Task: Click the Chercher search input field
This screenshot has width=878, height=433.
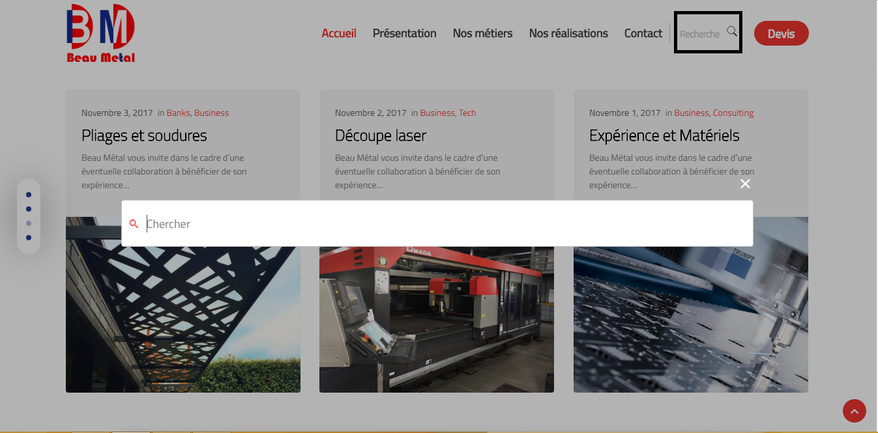Action: [391, 223]
